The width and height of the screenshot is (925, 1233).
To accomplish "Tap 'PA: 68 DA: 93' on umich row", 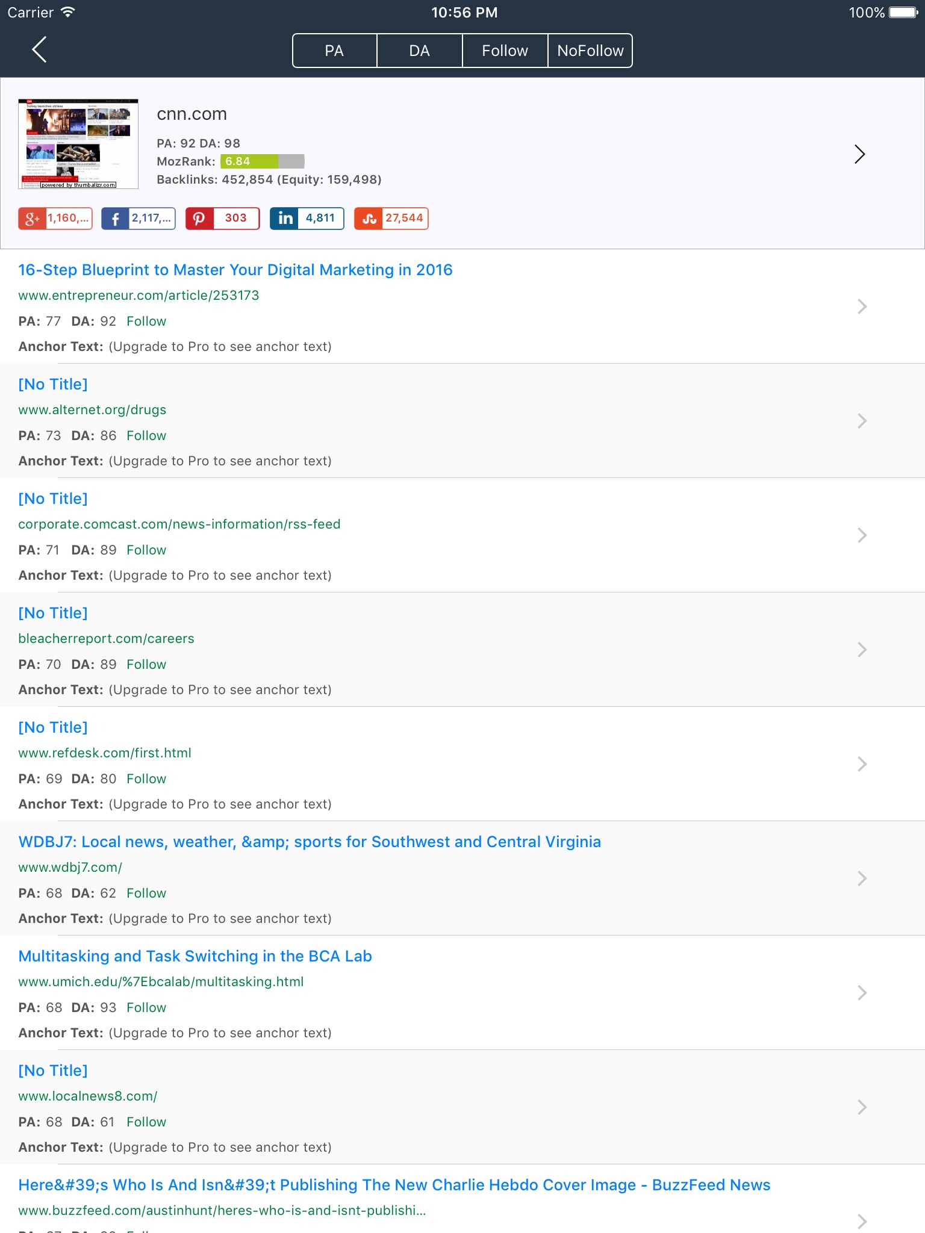I will [67, 1008].
